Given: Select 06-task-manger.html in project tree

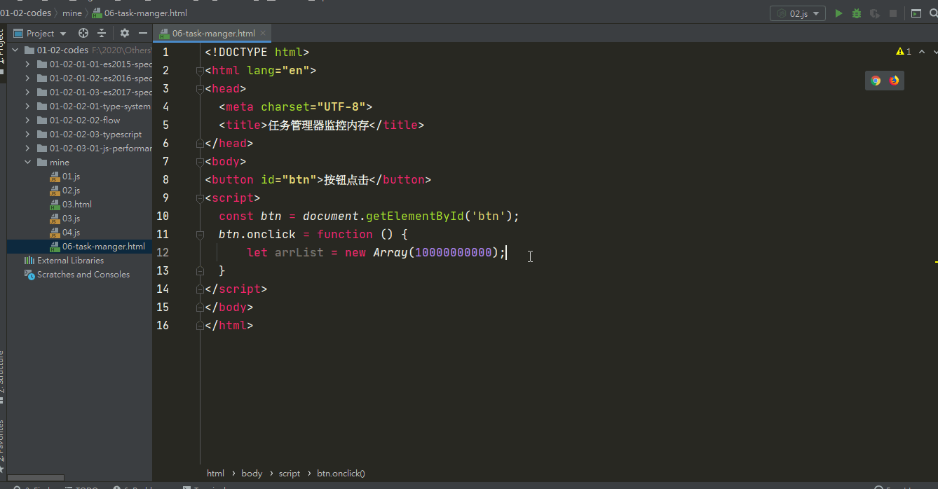Looking at the screenshot, I should tap(103, 246).
